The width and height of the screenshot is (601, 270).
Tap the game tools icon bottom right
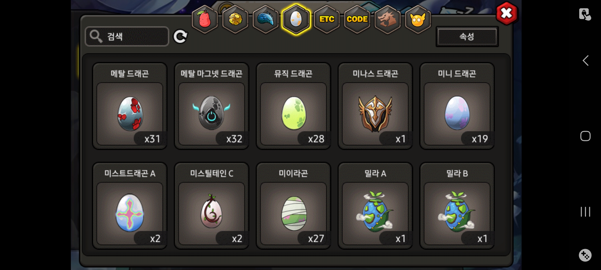pos(585,255)
